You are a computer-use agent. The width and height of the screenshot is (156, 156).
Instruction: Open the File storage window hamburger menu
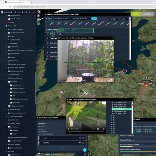tap(67, 100)
